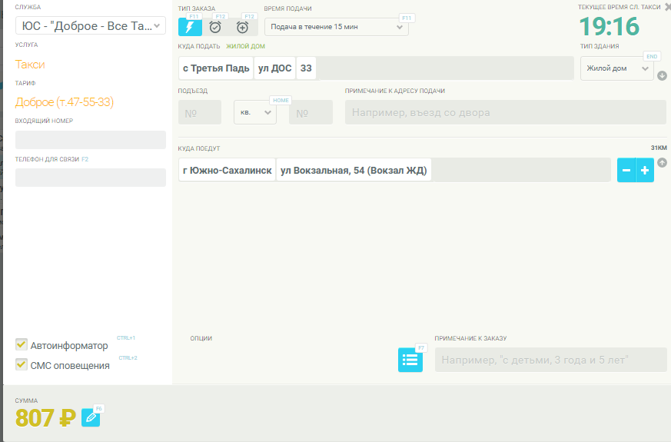Select the urgent order lightning icon
This screenshot has height=442, width=671.
coord(190,27)
